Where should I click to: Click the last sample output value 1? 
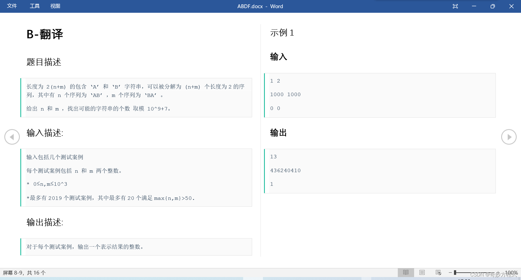tap(272, 184)
